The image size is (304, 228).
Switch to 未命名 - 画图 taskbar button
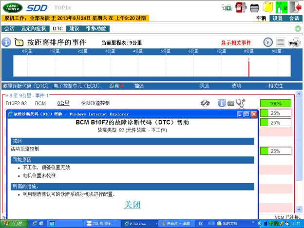pyautogui.click(x=176, y=224)
